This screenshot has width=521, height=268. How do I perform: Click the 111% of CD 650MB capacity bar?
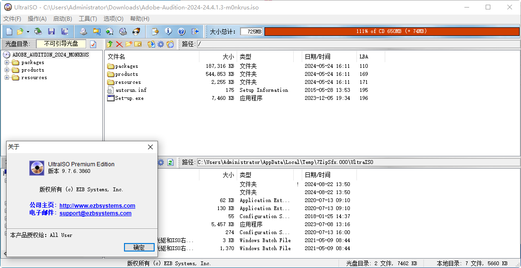click(x=392, y=31)
